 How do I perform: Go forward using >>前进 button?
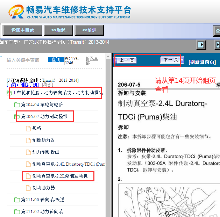(x=89, y=30)
